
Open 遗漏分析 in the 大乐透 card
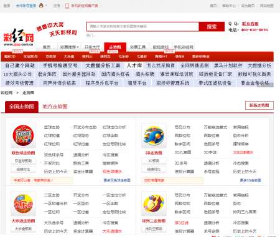[x=81, y=223]
